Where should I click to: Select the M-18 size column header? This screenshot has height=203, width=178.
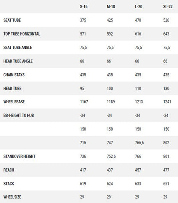[x=111, y=6]
